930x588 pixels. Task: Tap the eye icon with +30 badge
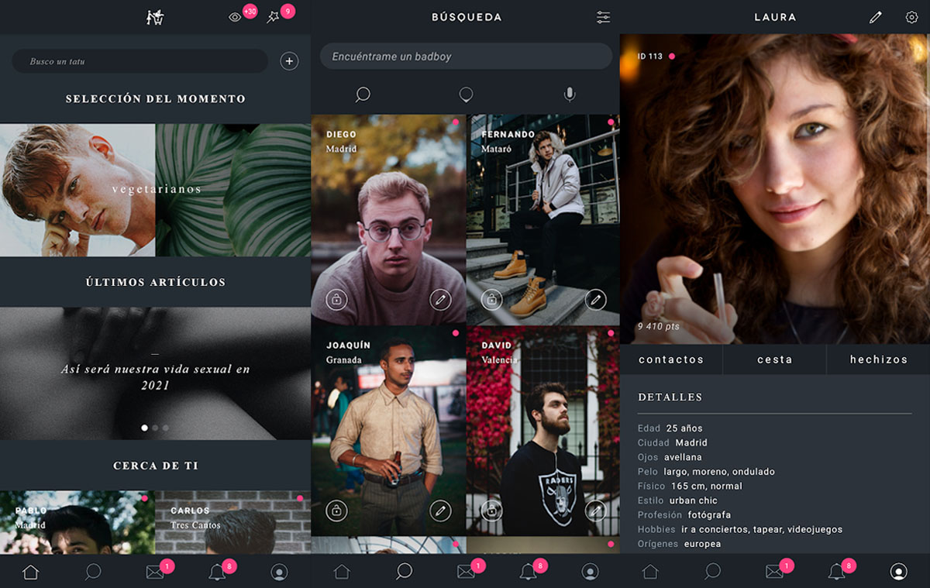tap(235, 17)
